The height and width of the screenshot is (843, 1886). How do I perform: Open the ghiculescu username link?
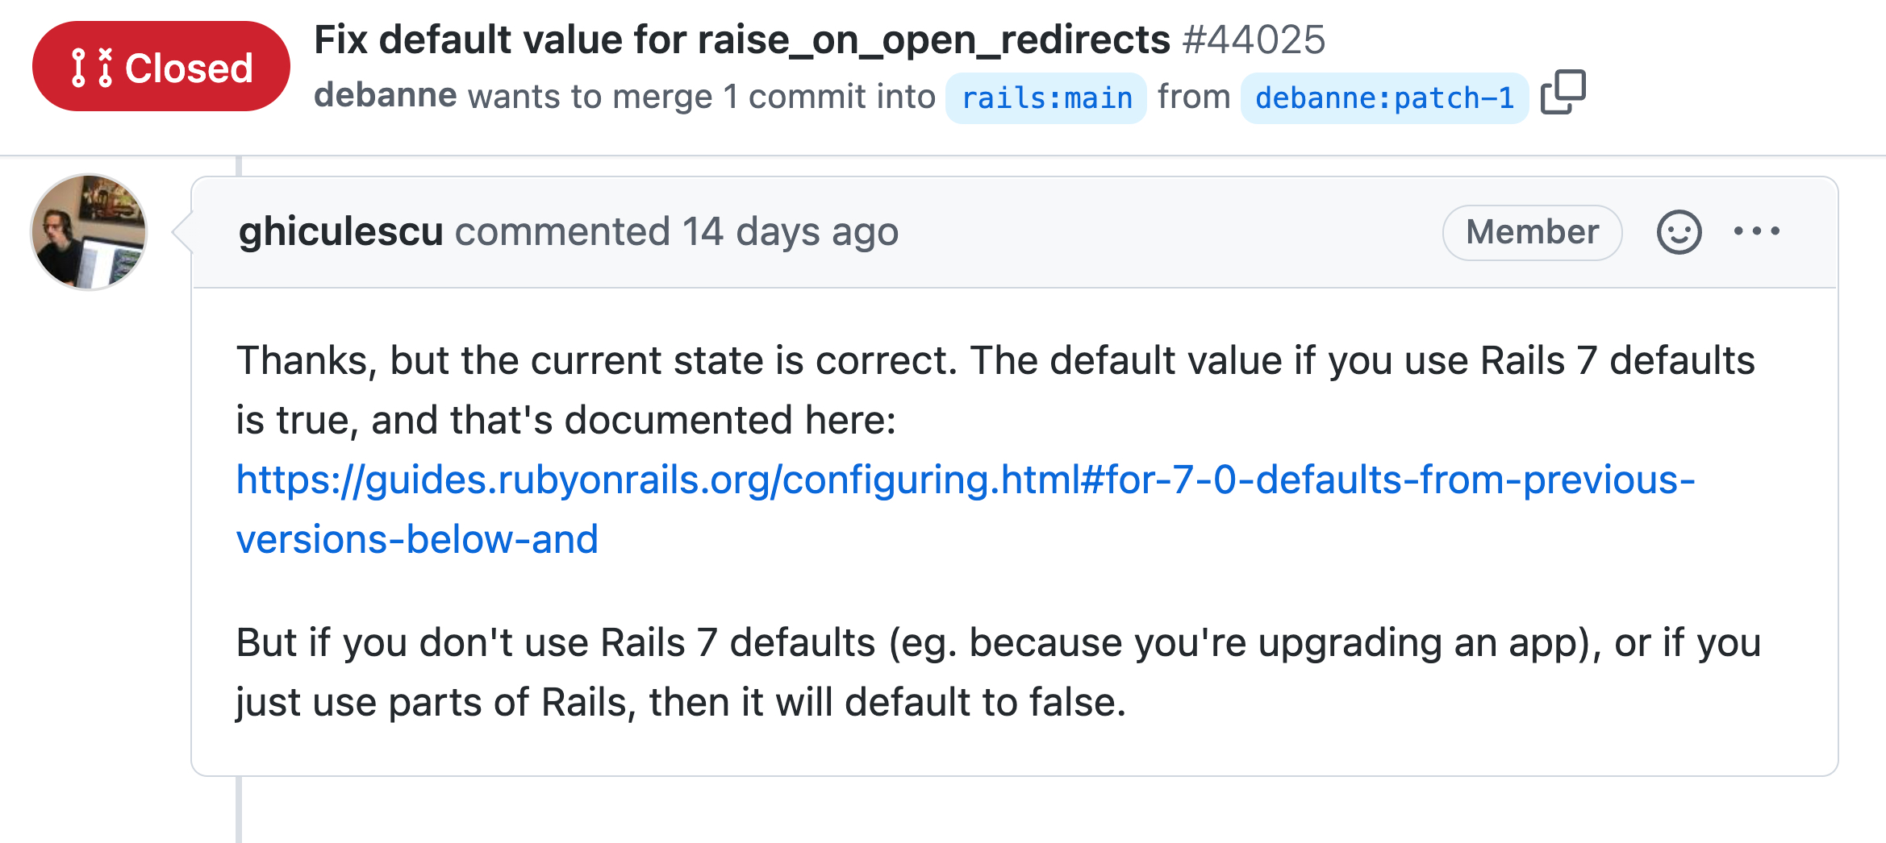(x=340, y=232)
